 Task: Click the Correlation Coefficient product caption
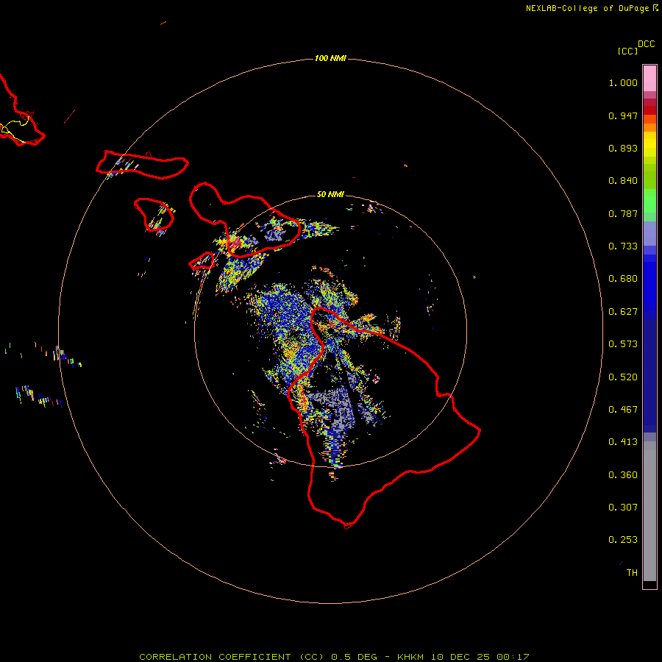tap(334, 657)
